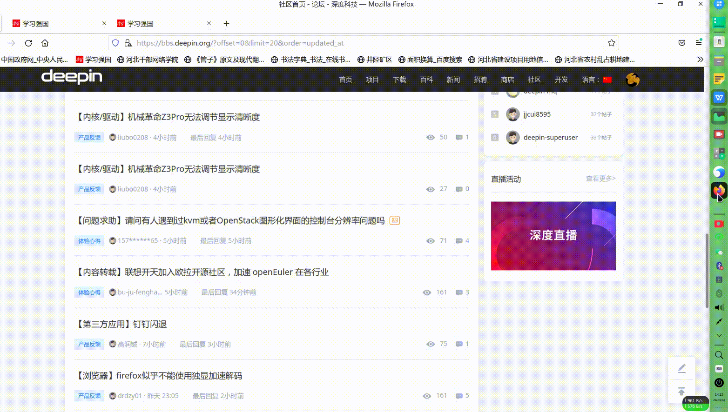This screenshot has width=728, height=412.
Task: Open the 查看更多 link for live activities
Action: pos(600,178)
